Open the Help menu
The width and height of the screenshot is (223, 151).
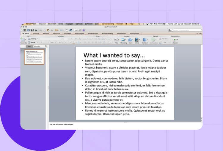[131, 24]
